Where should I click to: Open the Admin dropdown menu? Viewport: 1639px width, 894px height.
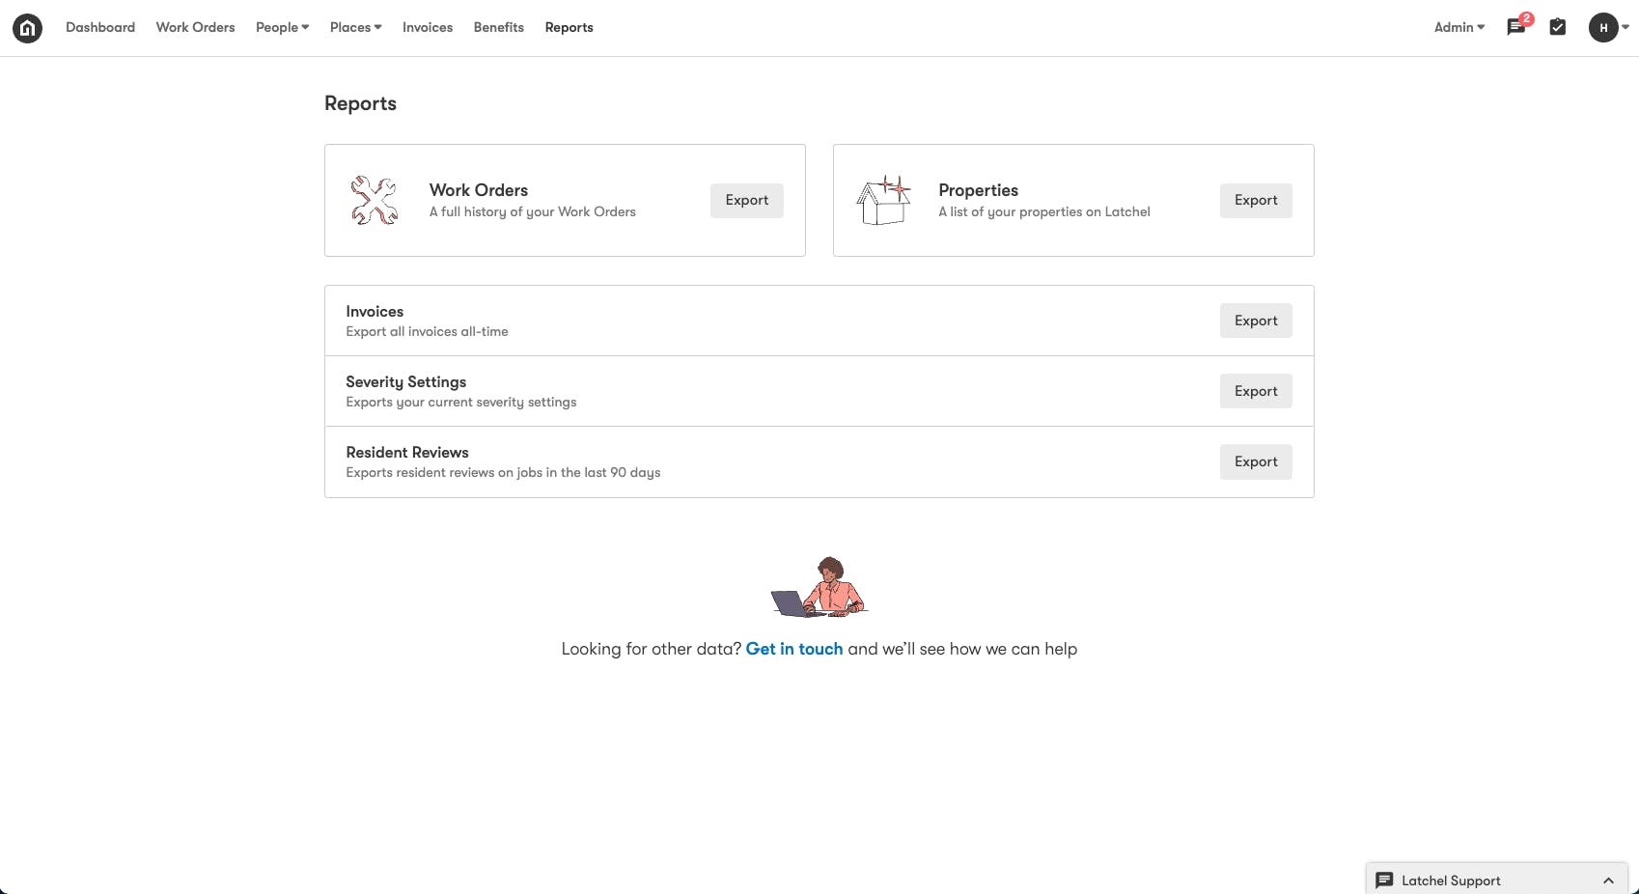[x=1458, y=27]
